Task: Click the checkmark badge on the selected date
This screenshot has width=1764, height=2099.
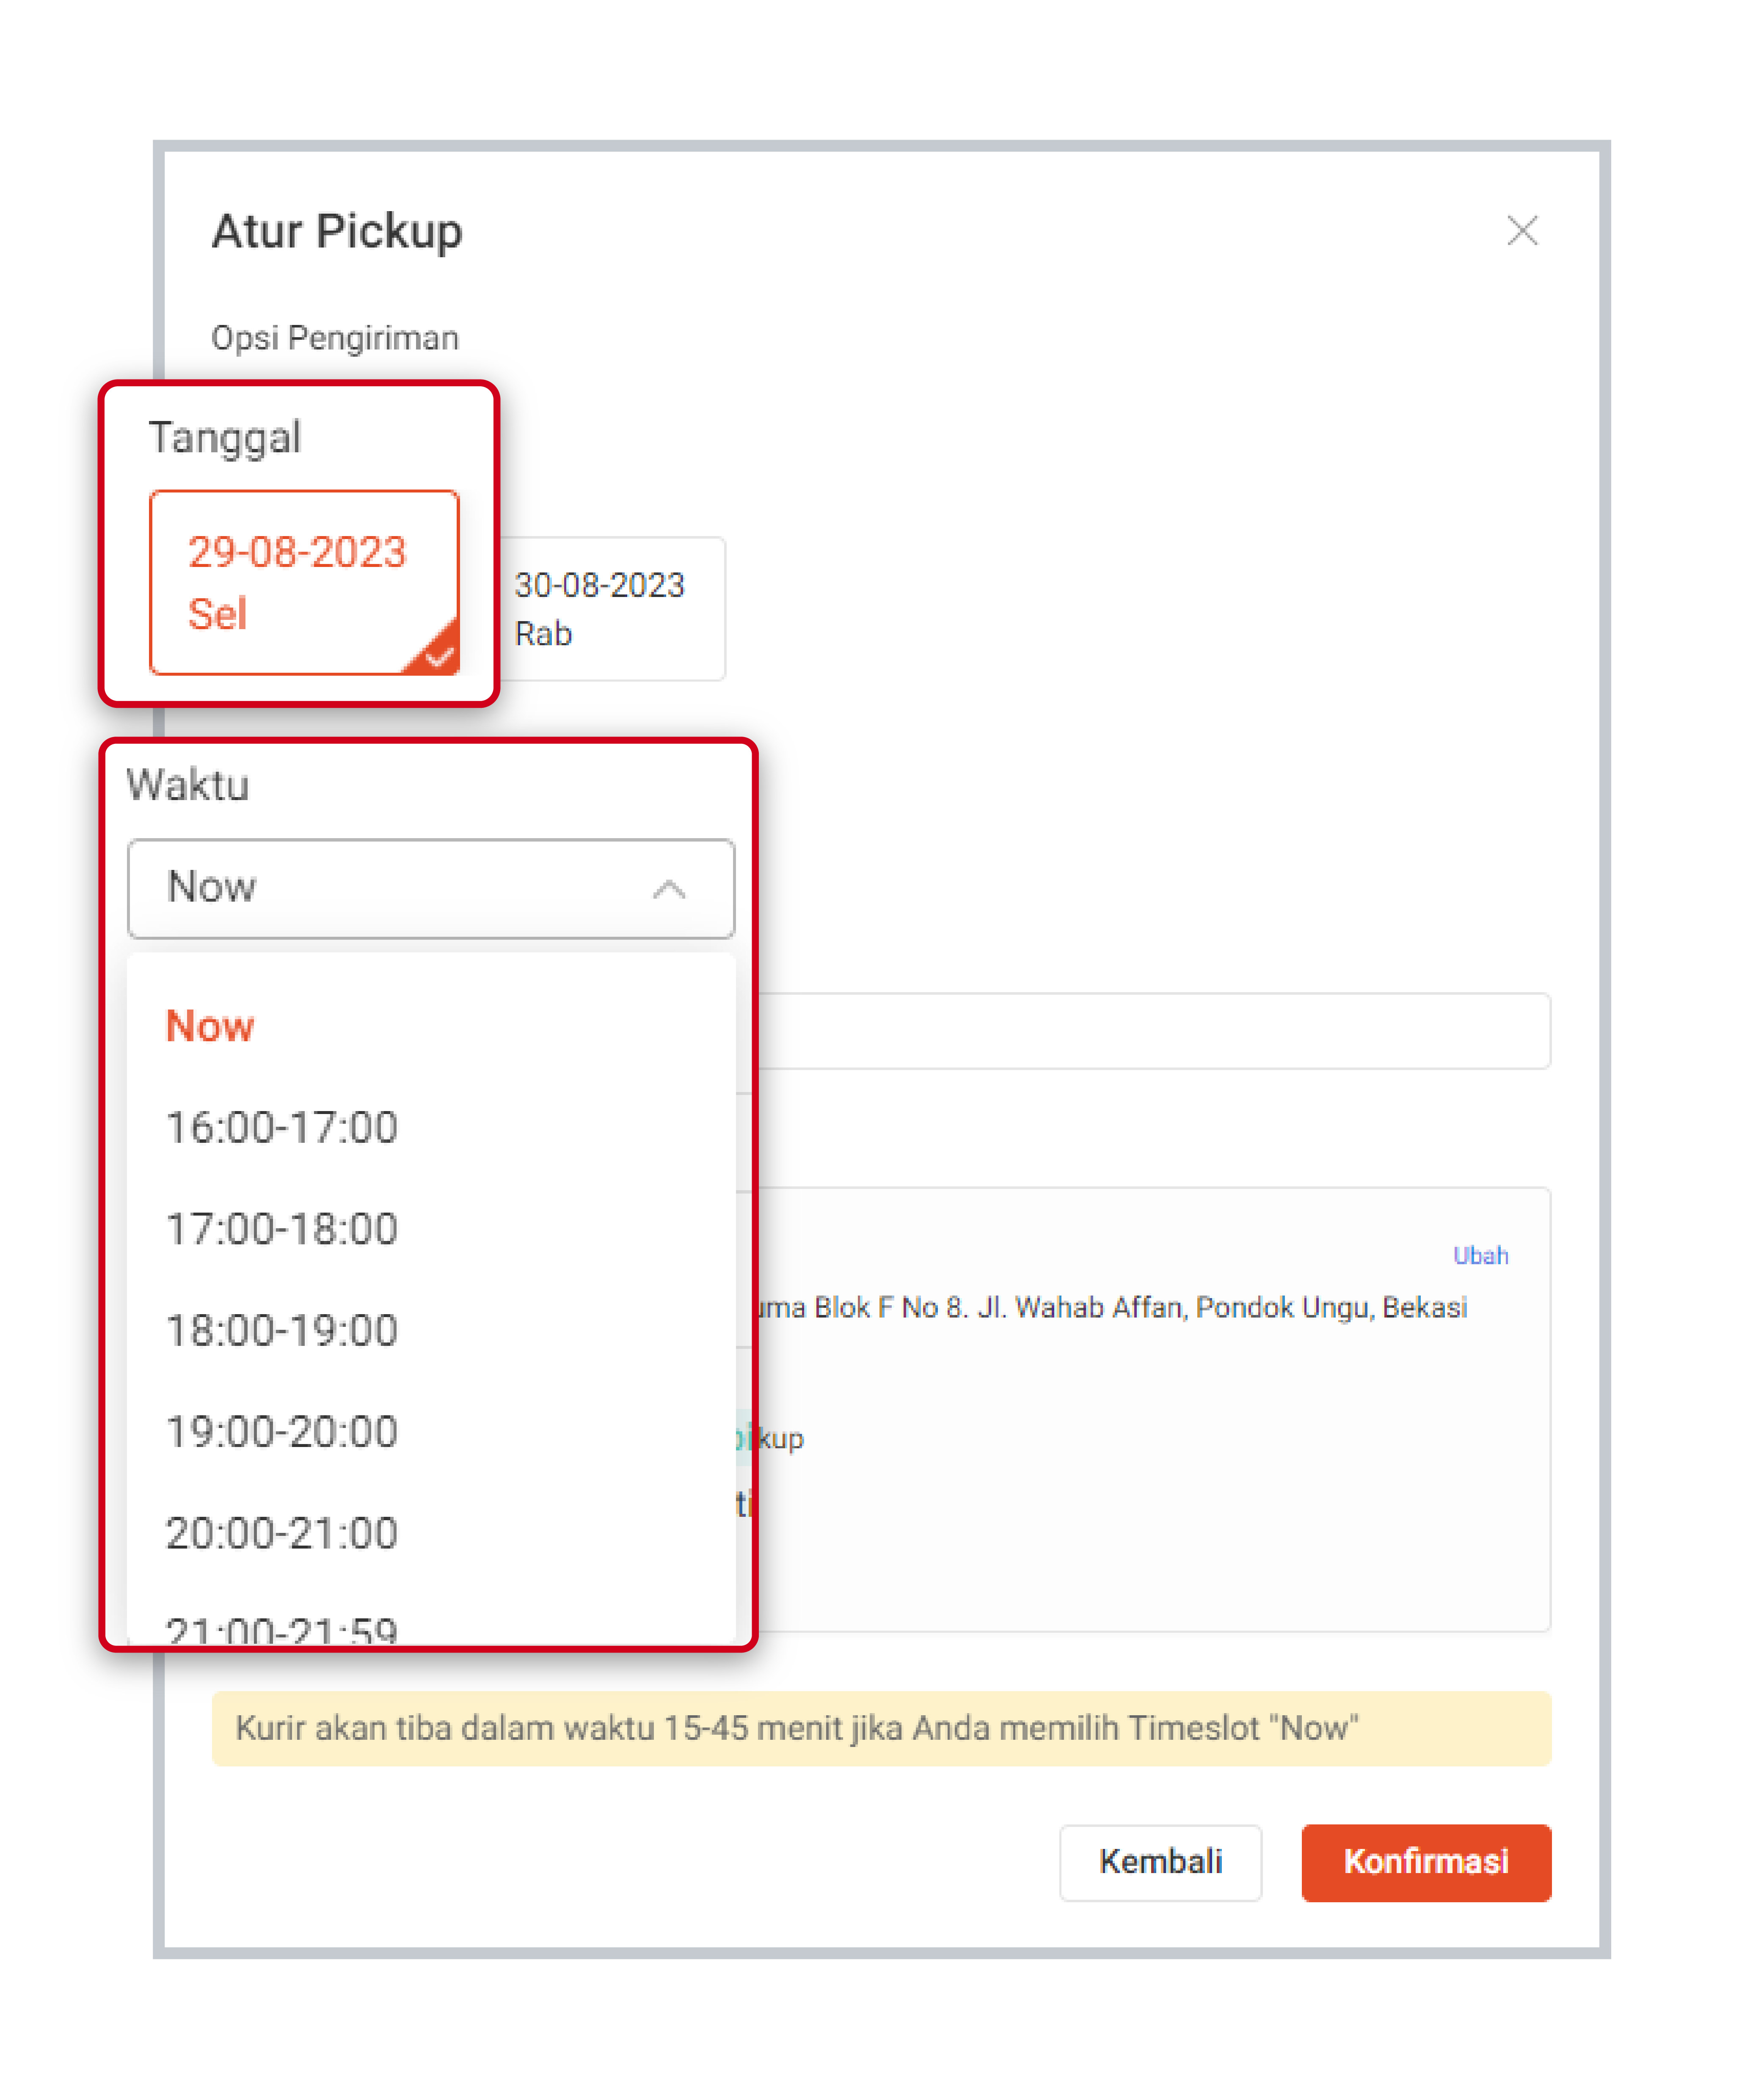Action: tap(438, 654)
